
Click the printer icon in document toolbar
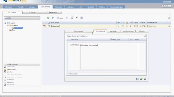(x=82, y=18)
